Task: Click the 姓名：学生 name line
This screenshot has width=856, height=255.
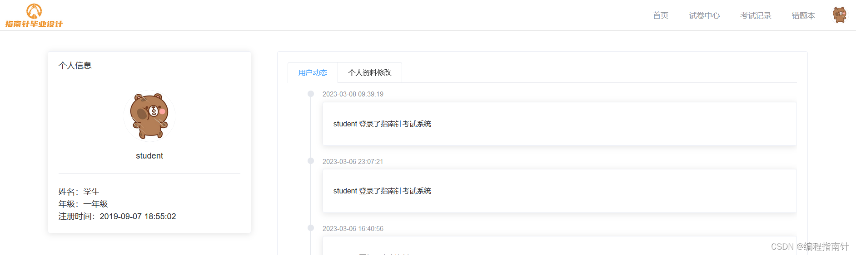Action: pos(79,192)
